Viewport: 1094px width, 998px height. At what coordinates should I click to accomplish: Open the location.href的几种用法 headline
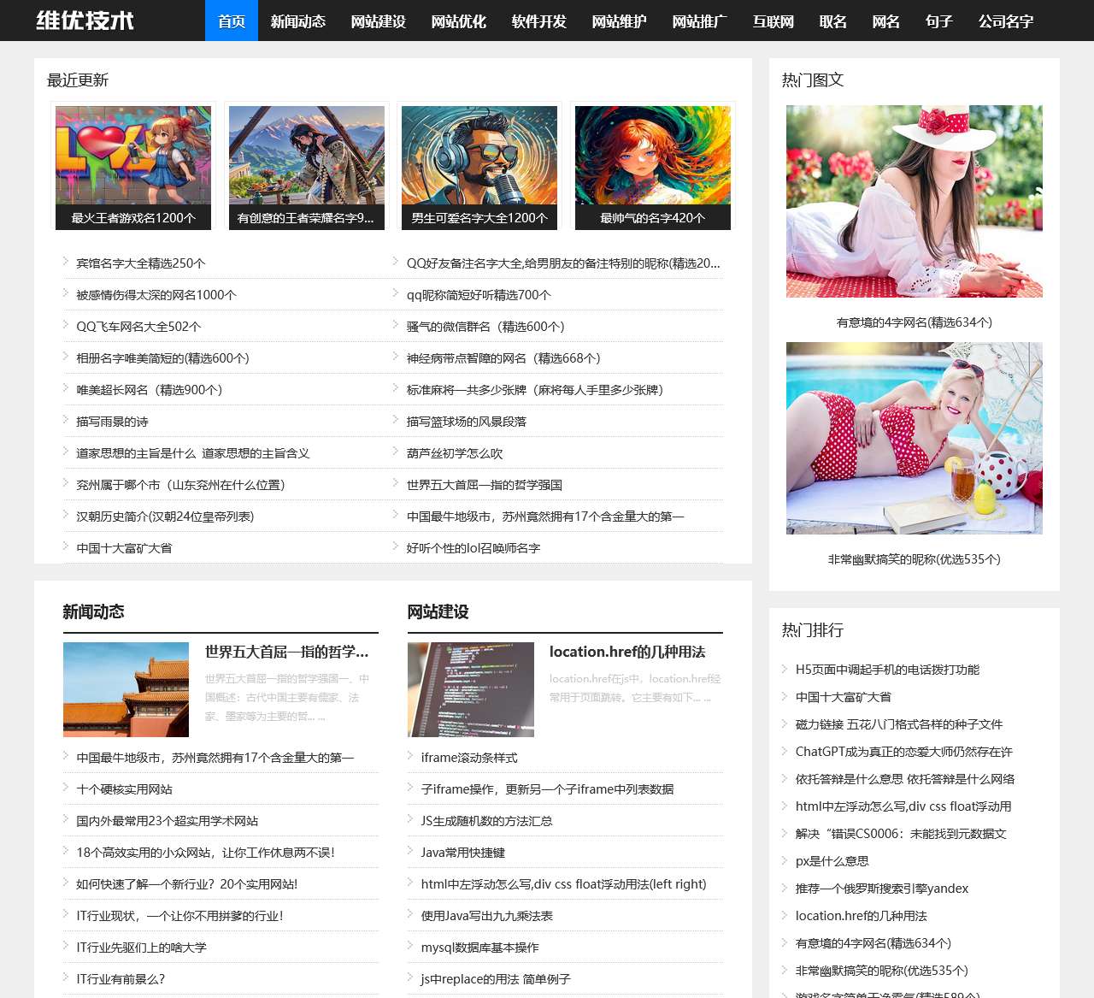[626, 652]
